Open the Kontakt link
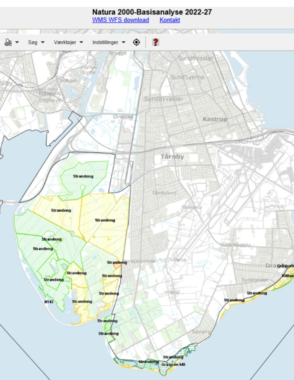Screen dimensions: 294x380 point(169,20)
